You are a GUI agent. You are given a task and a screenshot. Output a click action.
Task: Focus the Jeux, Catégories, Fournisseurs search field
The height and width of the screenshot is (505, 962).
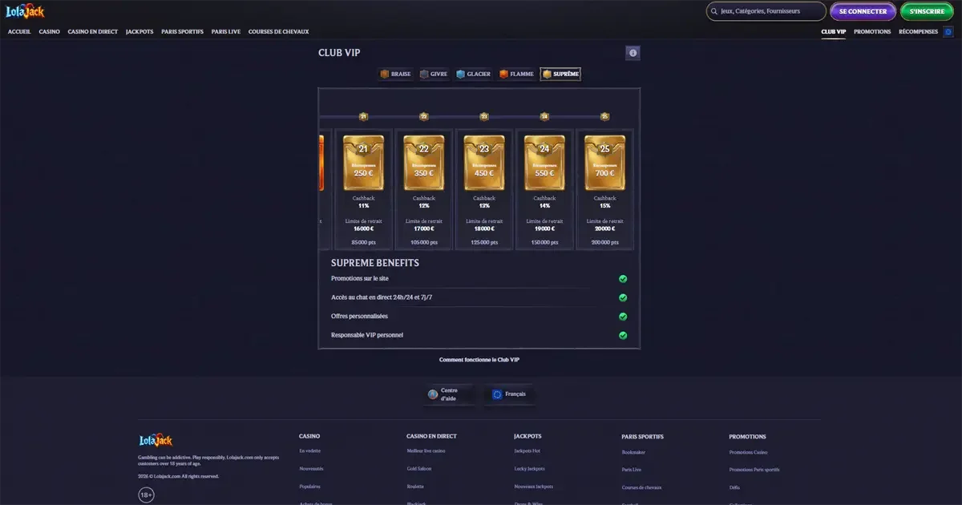(x=766, y=11)
